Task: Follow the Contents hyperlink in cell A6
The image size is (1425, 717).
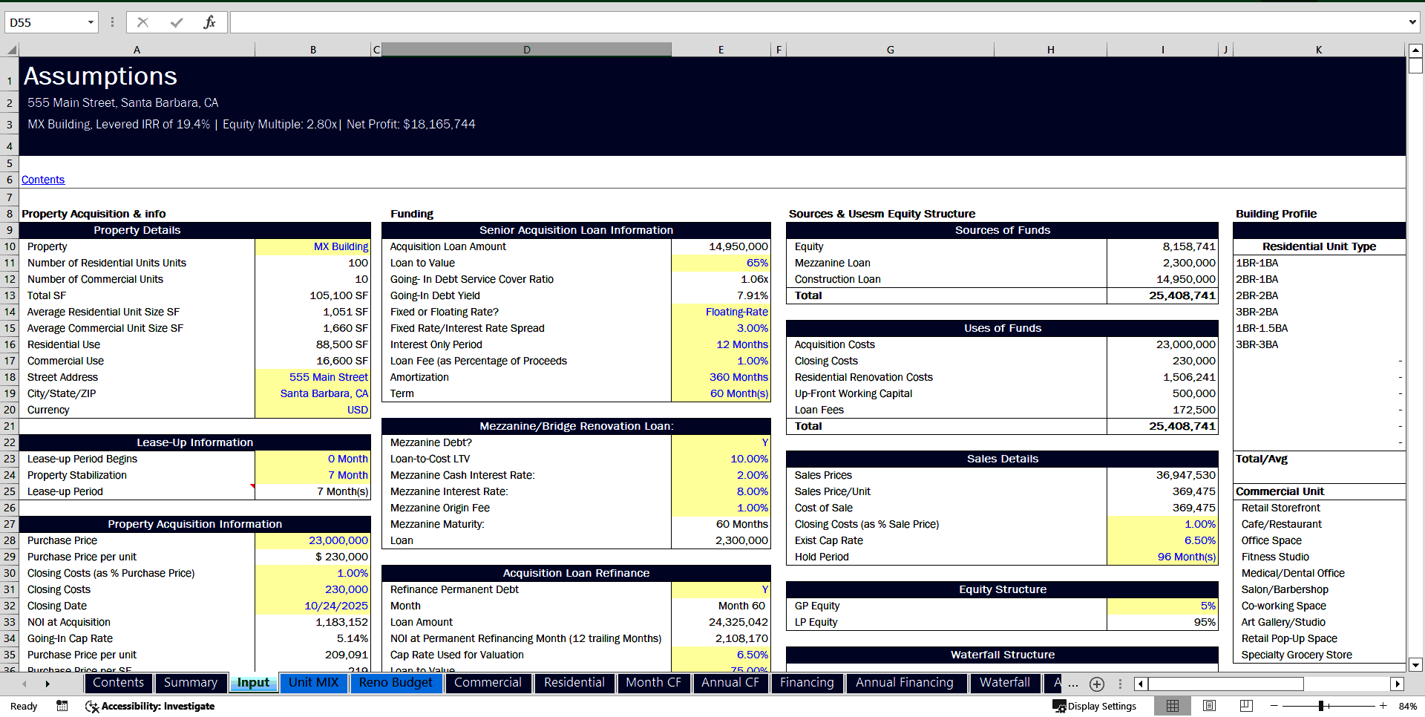Action: 43,180
